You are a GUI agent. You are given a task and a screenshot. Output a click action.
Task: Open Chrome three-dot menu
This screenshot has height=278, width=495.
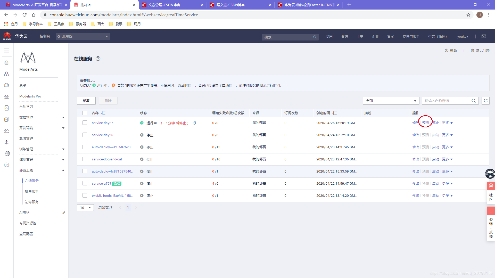click(x=489, y=15)
